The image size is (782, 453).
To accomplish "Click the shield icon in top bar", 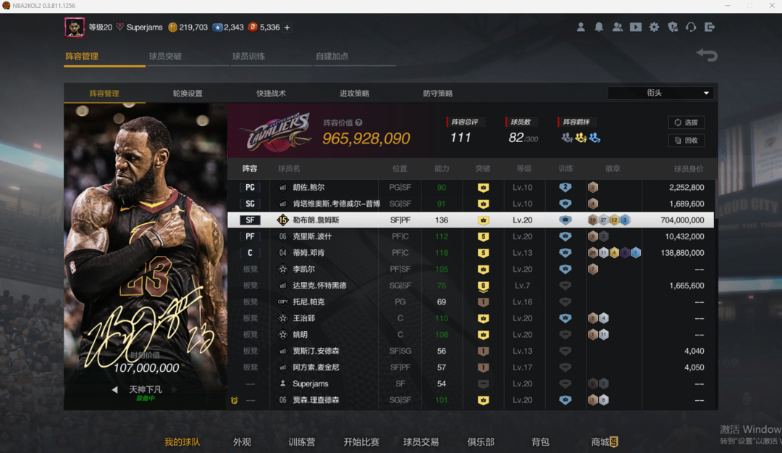I will point(673,27).
